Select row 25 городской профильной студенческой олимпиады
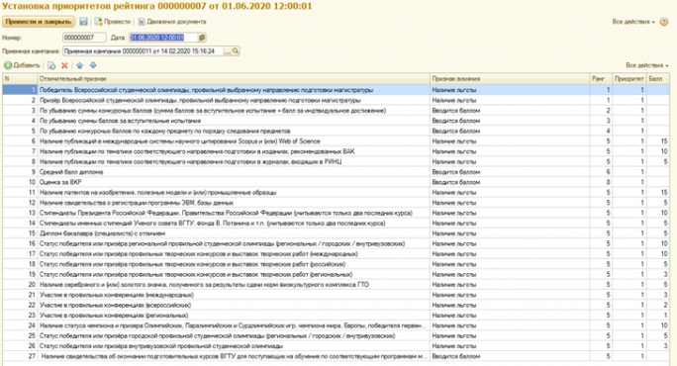Image resolution: width=677 pixels, height=366 pixels. tap(336, 335)
